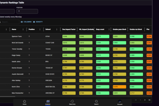Viewport: 159px width, 106px height.
Task: Click Alex Harkey's 0.936 run block value
Action: click(136, 81)
